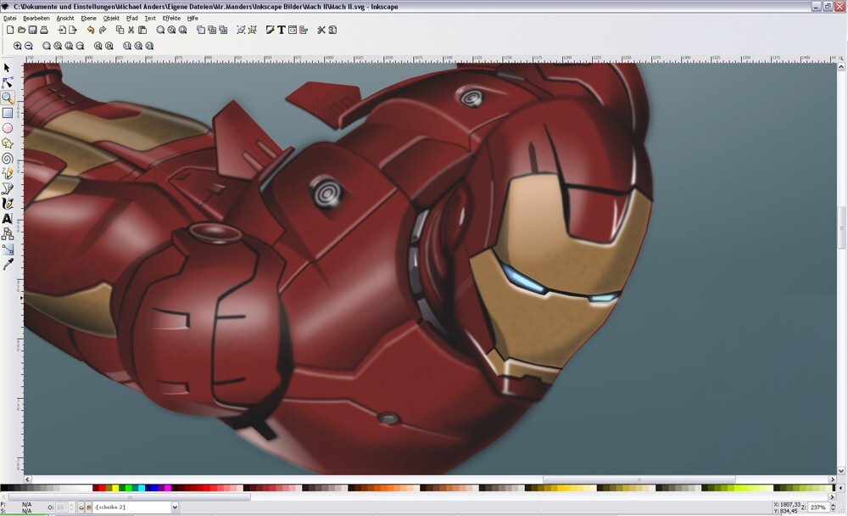
Task: Select the arrow selector tool
Action: click(7, 68)
